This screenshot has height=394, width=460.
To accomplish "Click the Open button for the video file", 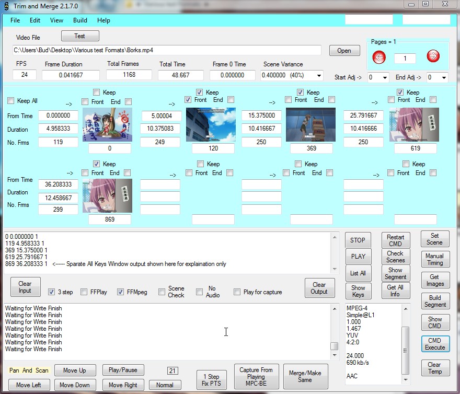I will pos(344,51).
